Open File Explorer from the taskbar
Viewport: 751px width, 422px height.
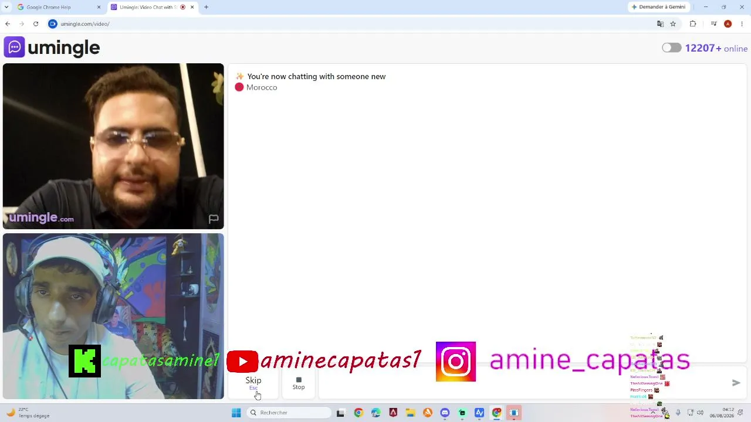[410, 413]
